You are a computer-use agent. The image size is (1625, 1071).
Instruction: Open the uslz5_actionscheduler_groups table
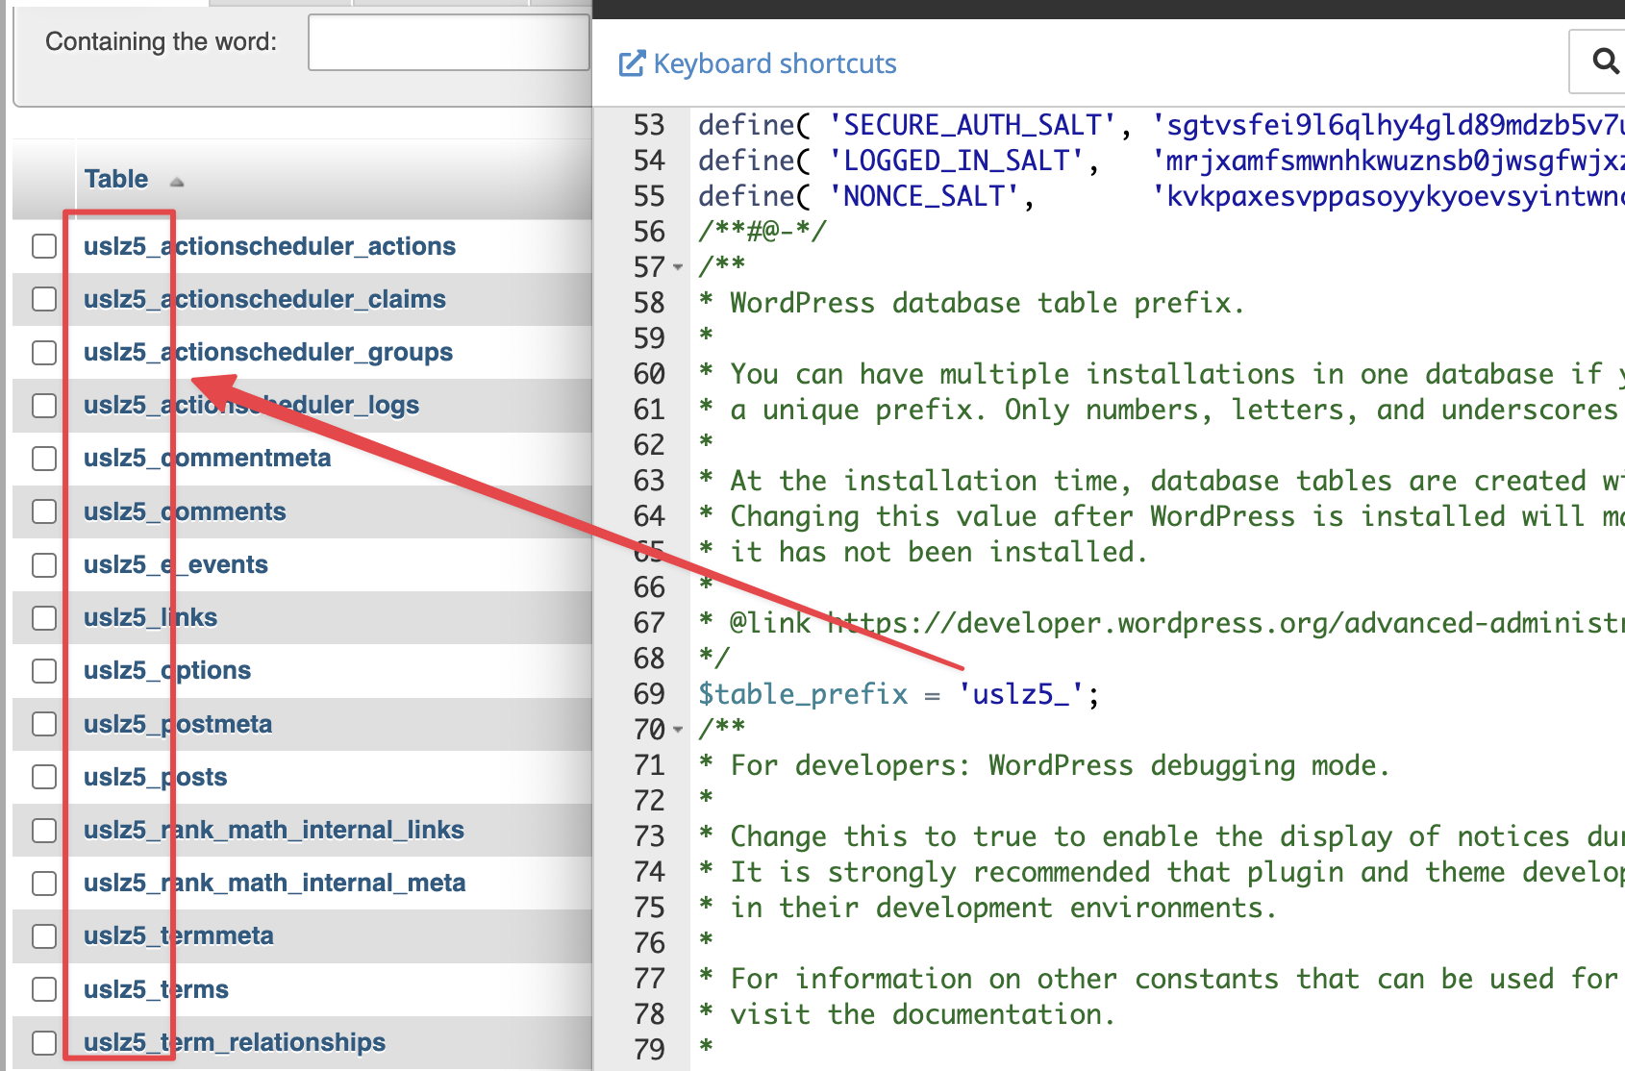tap(268, 353)
